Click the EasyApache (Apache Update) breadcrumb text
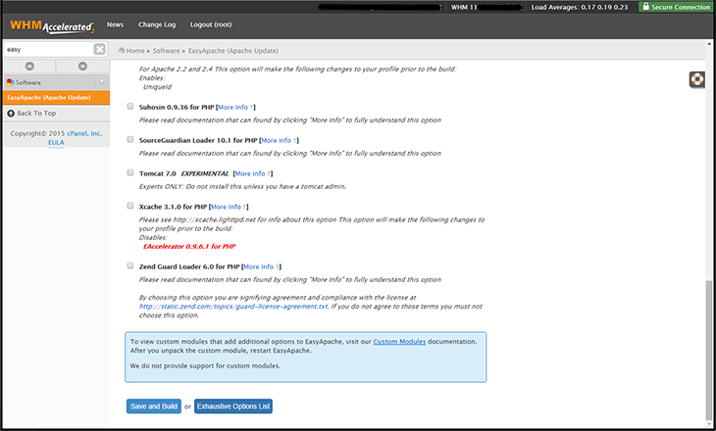 (x=233, y=51)
